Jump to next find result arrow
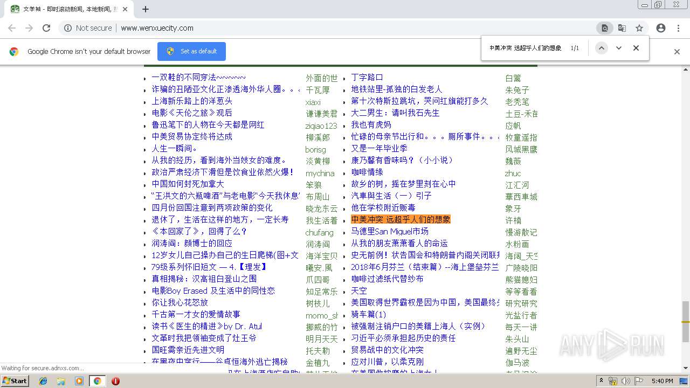690x388 pixels. pos(619,48)
